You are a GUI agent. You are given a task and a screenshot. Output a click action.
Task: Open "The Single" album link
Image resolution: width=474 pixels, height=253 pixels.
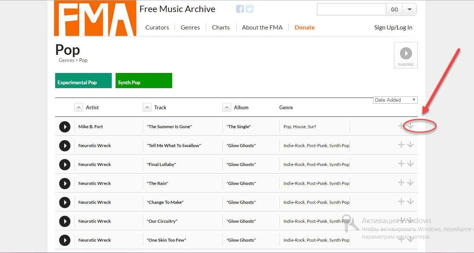click(239, 127)
